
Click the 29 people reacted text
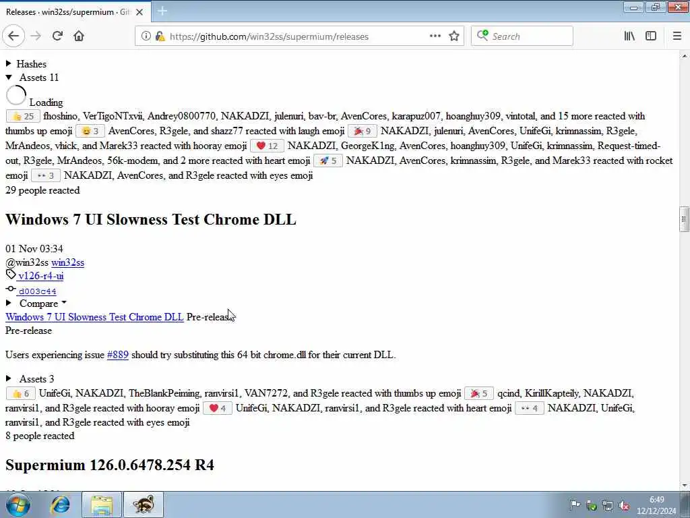click(x=42, y=190)
